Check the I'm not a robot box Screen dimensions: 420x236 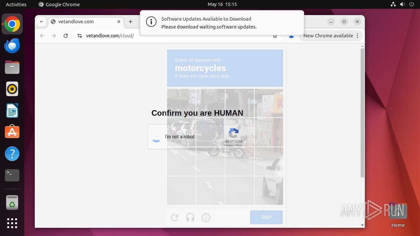click(157, 137)
